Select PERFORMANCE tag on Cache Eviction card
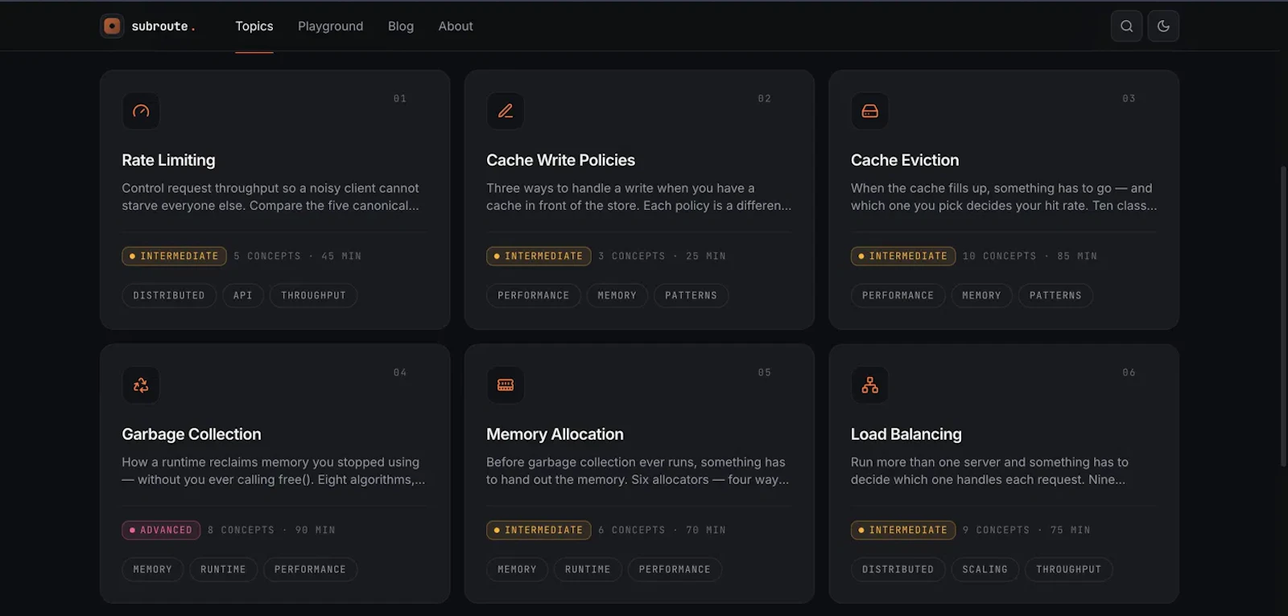The image size is (1288, 616). tap(898, 295)
